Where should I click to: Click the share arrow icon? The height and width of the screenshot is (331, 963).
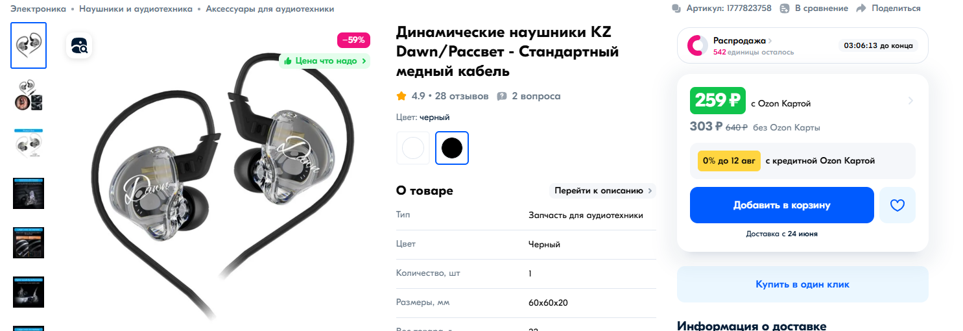861,8
